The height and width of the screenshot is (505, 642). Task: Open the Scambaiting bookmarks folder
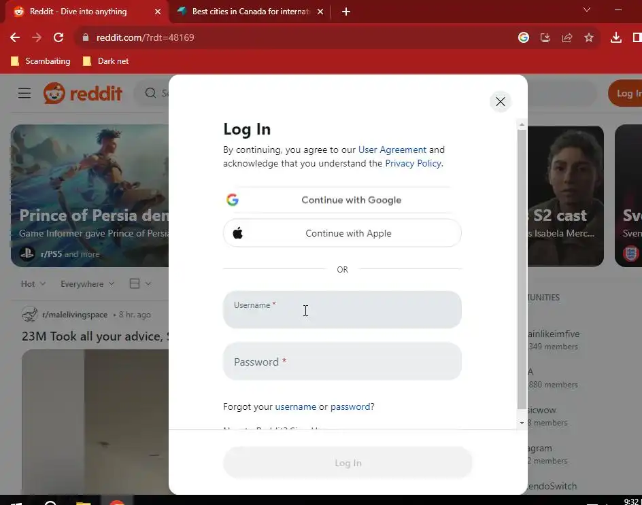click(41, 61)
